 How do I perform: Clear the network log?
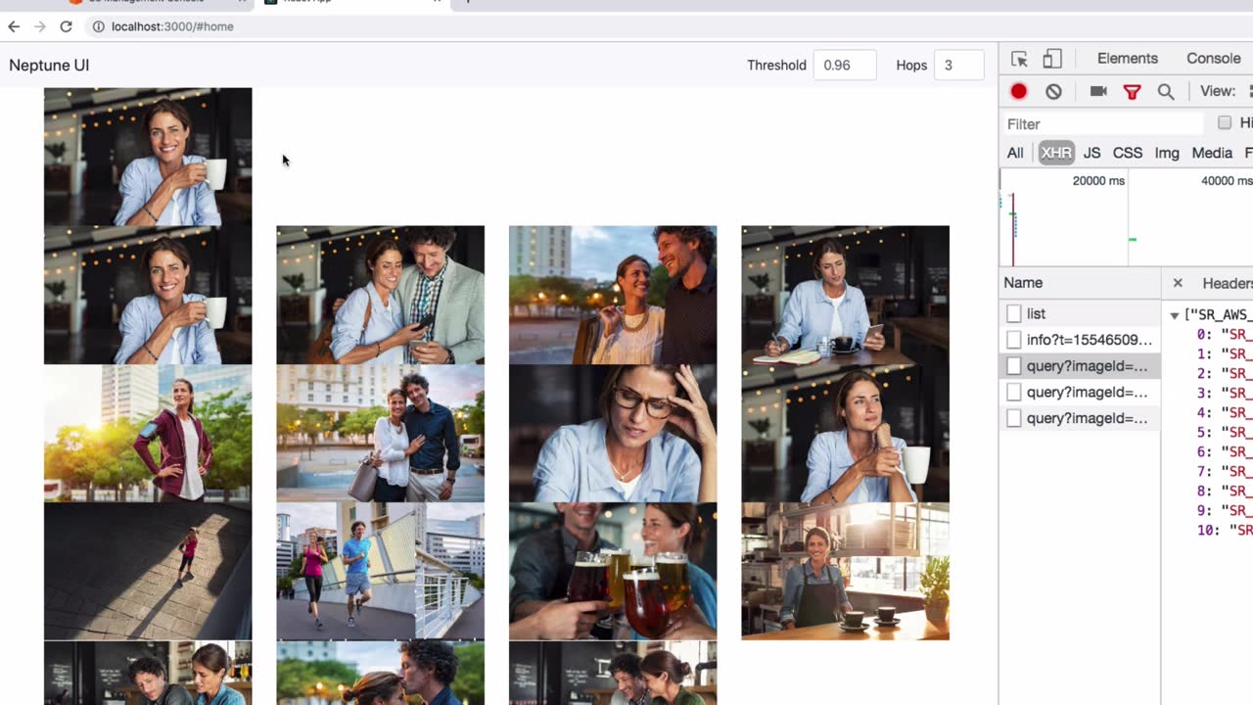click(1053, 91)
